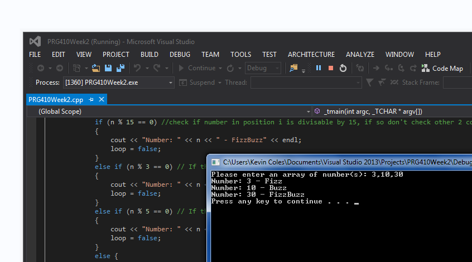Open the HELP menu
Screen dimensions: 472x262
click(x=432, y=55)
